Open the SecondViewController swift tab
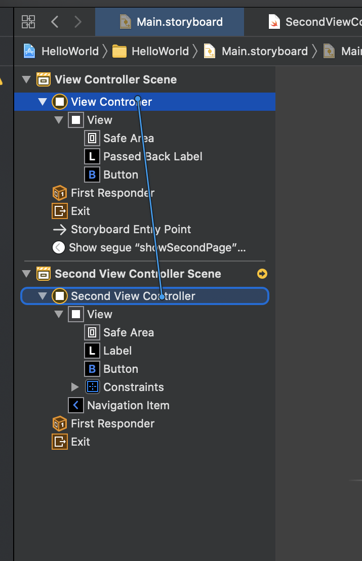 [314, 22]
